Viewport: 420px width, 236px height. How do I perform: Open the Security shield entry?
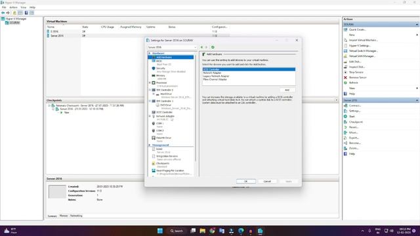coord(160,68)
